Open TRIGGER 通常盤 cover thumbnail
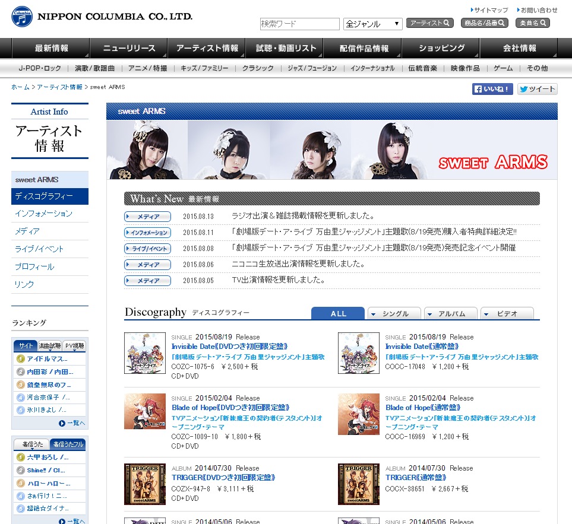 pyautogui.click(x=359, y=484)
